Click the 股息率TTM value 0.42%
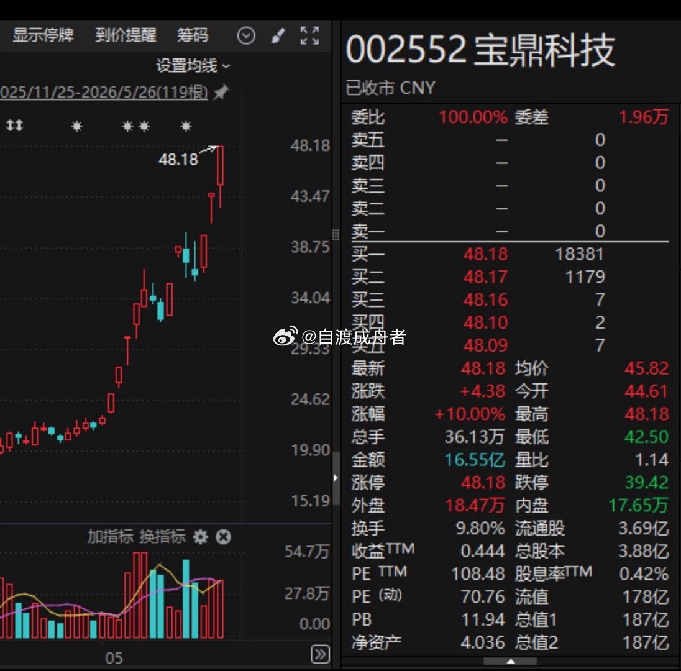The width and height of the screenshot is (681, 671). click(x=644, y=573)
